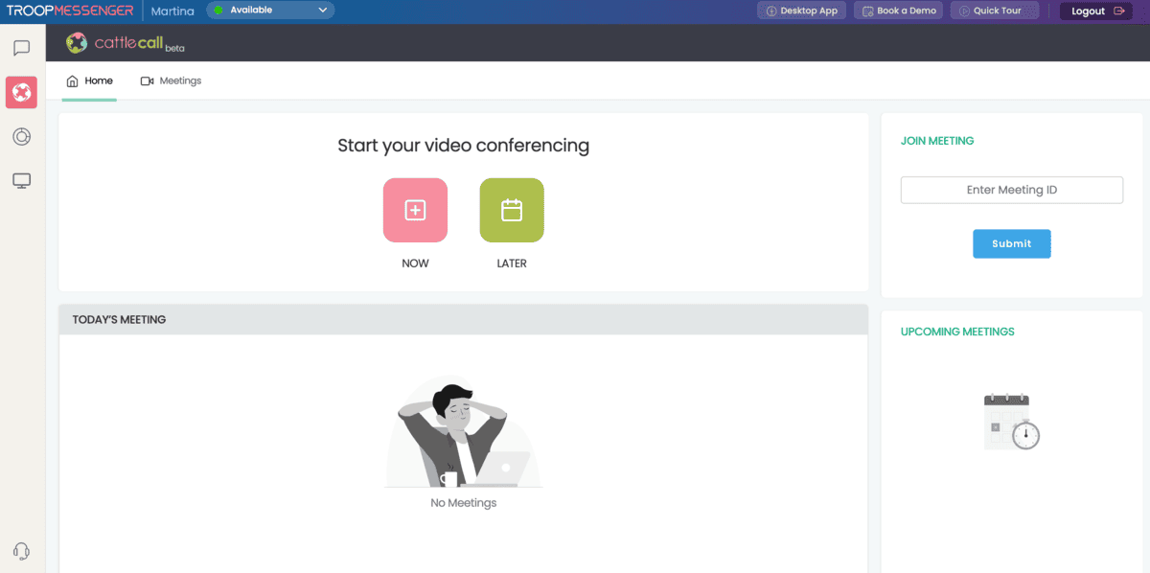
Task: Start an instant meeting with the NOW icon
Action: pyautogui.click(x=415, y=210)
